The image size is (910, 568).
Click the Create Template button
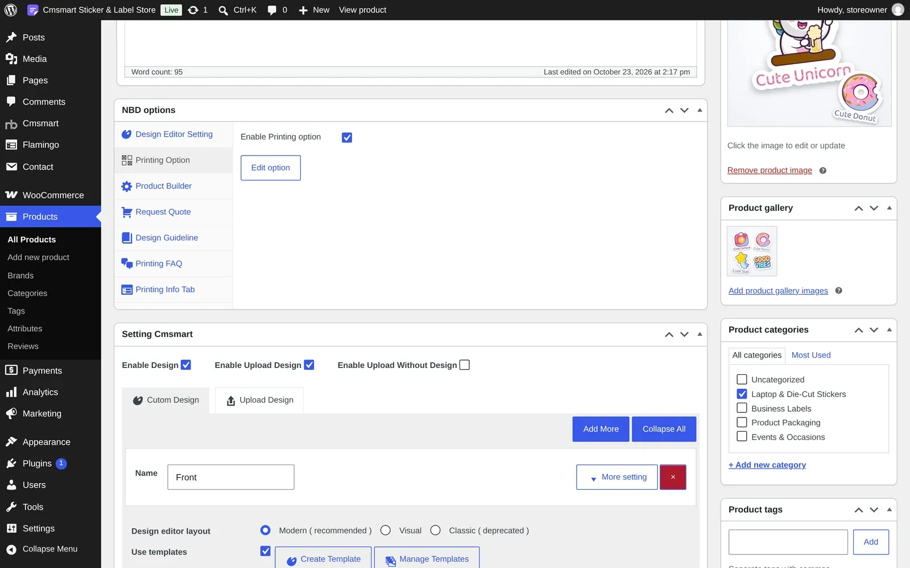(323, 558)
